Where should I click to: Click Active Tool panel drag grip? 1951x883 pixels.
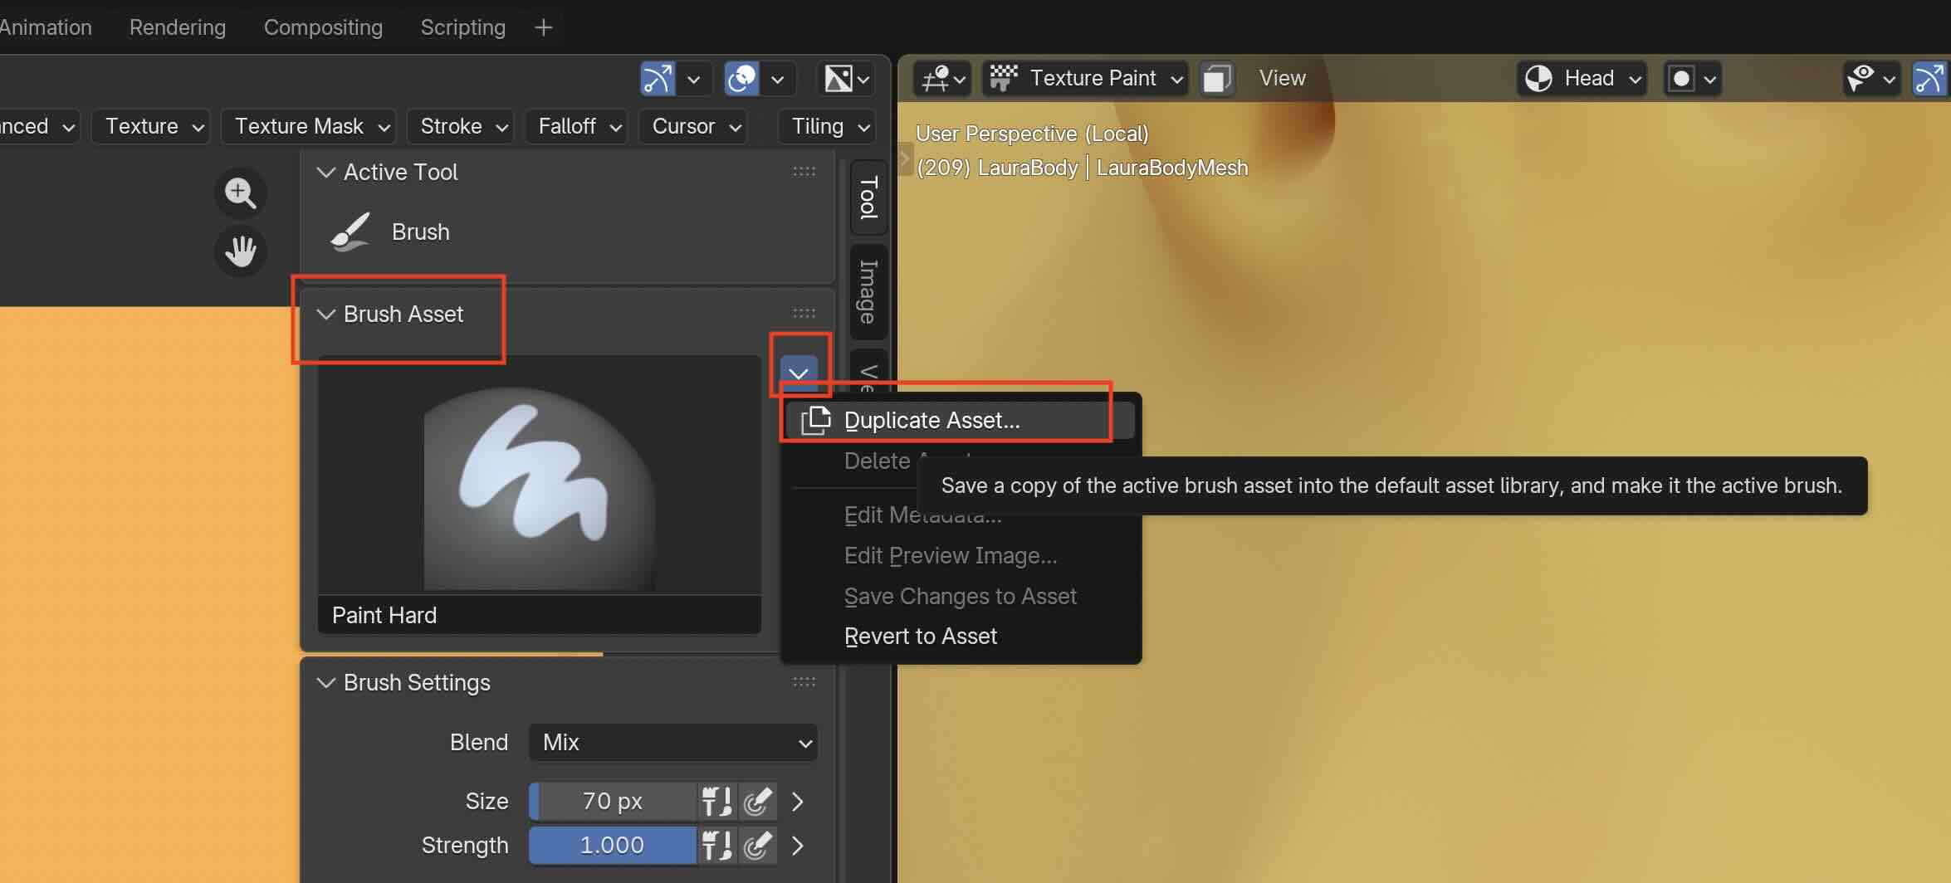(x=804, y=172)
